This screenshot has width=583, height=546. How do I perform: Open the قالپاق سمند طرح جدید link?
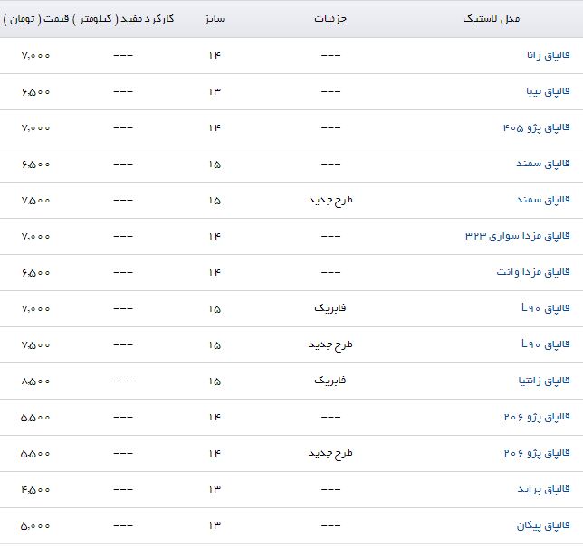point(543,200)
